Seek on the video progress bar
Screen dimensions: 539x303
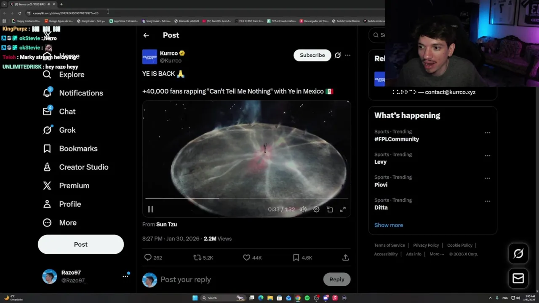point(246,198)
